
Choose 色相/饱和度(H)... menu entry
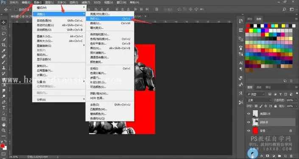pos(110,39)
